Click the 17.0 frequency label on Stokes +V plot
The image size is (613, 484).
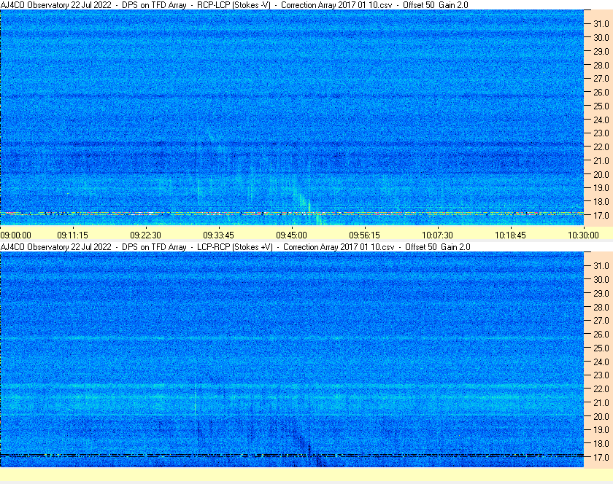601,457
